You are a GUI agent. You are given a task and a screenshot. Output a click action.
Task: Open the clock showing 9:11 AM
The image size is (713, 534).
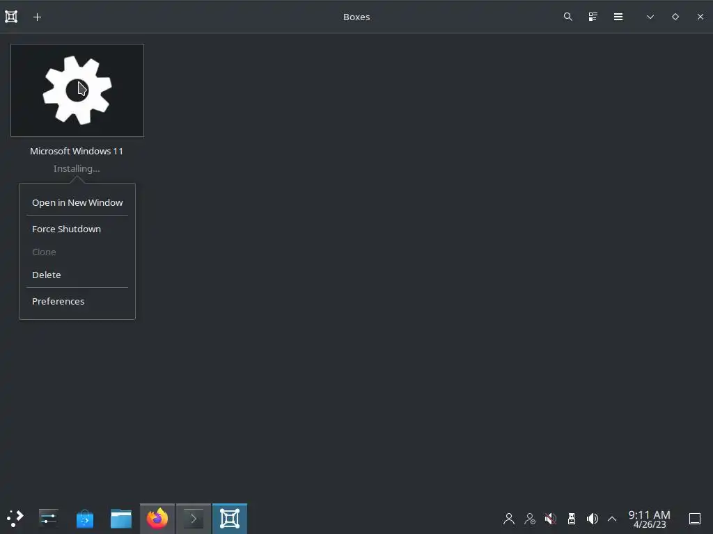point(650,519)
